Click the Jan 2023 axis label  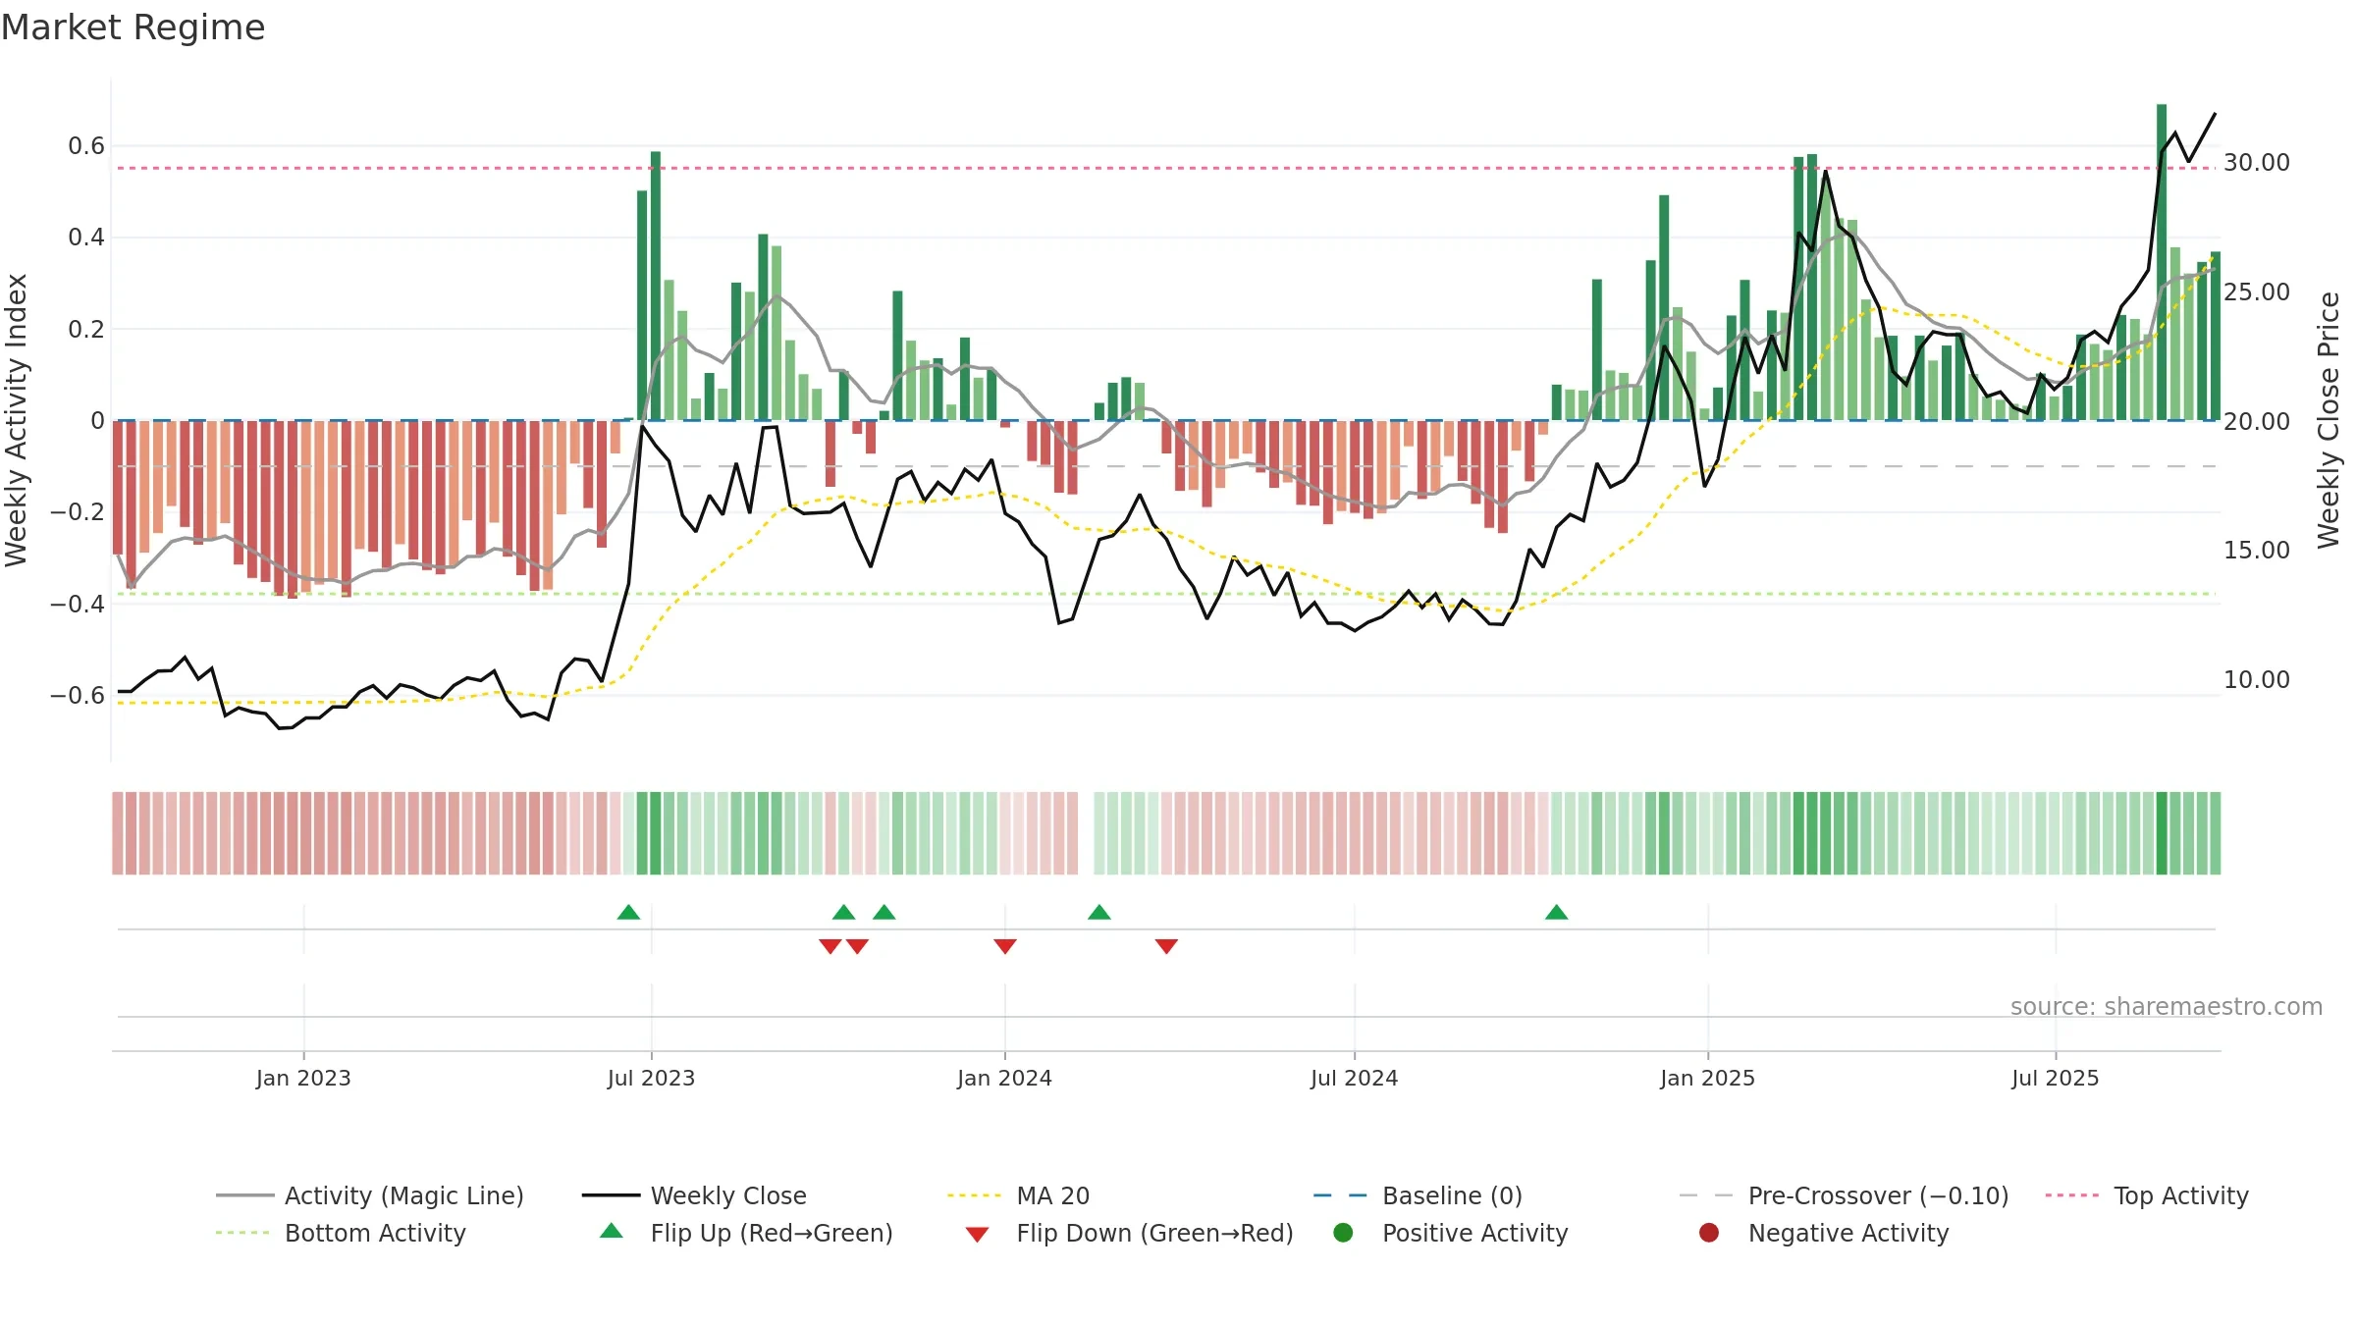[x=303, y=1078]
